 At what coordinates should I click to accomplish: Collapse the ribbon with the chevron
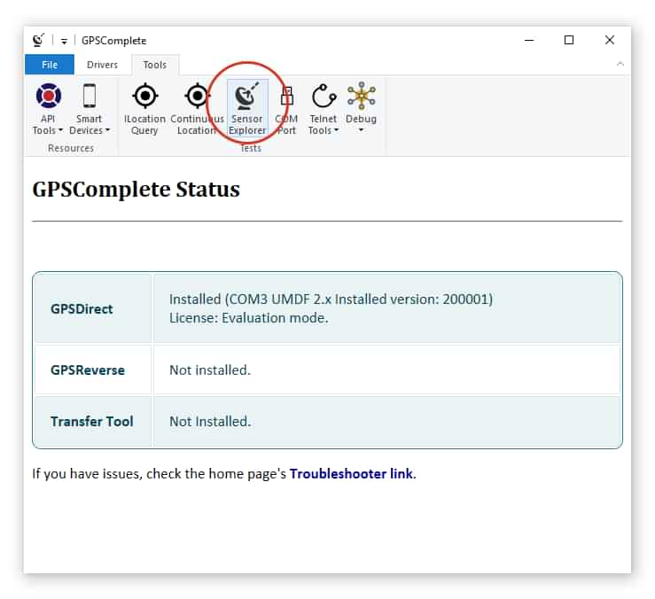[x=620, y=64]
